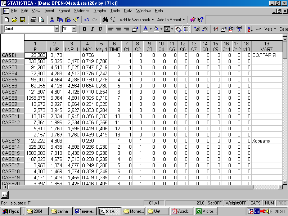
Task: Print the data with the printer icon
Action: [33, 20]
